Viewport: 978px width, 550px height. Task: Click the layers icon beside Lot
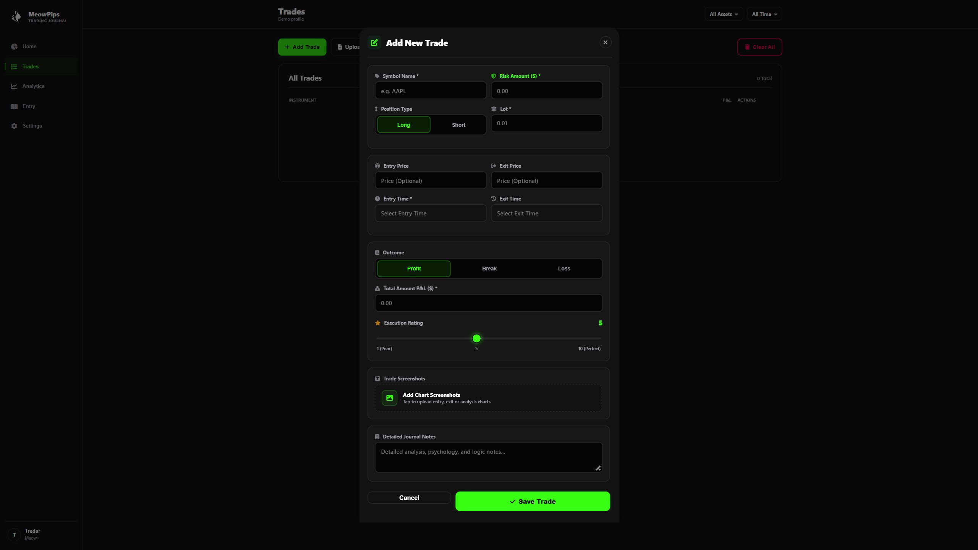click(494, 109)
